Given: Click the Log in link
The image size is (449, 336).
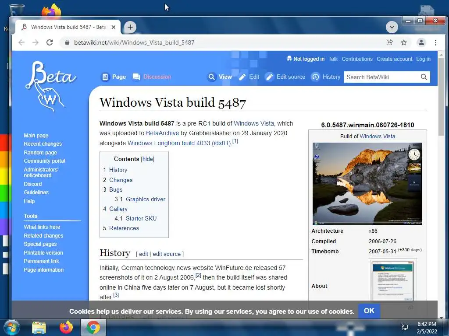Looking at the screenshot, I should pyautogui.click(x=423, y=59).
